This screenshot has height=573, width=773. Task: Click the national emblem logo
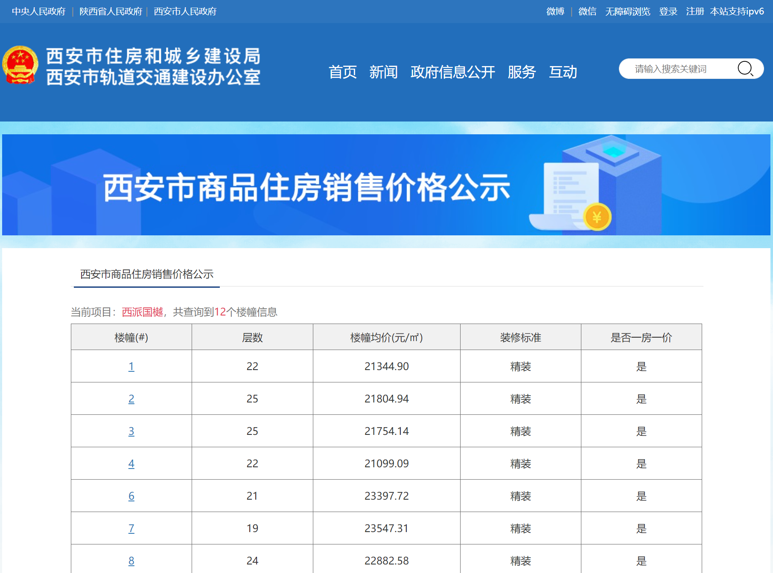20,65
